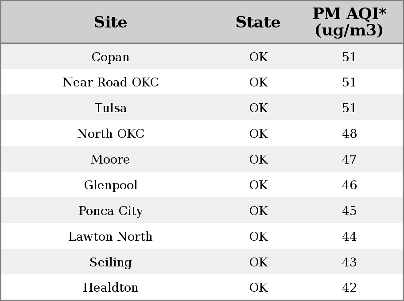Click the AQI value 48
404x301 pixels.
(350, 133)
